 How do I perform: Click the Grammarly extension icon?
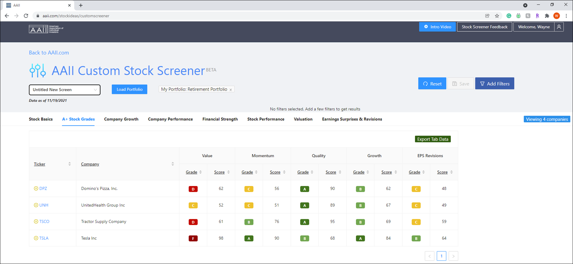tap(509, 16)
